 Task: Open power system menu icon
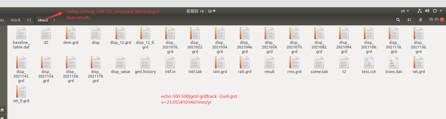click(435, 11)
